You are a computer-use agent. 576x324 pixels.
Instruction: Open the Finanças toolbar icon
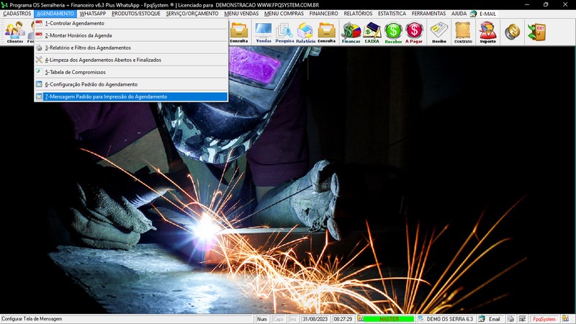tap(351, 32)
